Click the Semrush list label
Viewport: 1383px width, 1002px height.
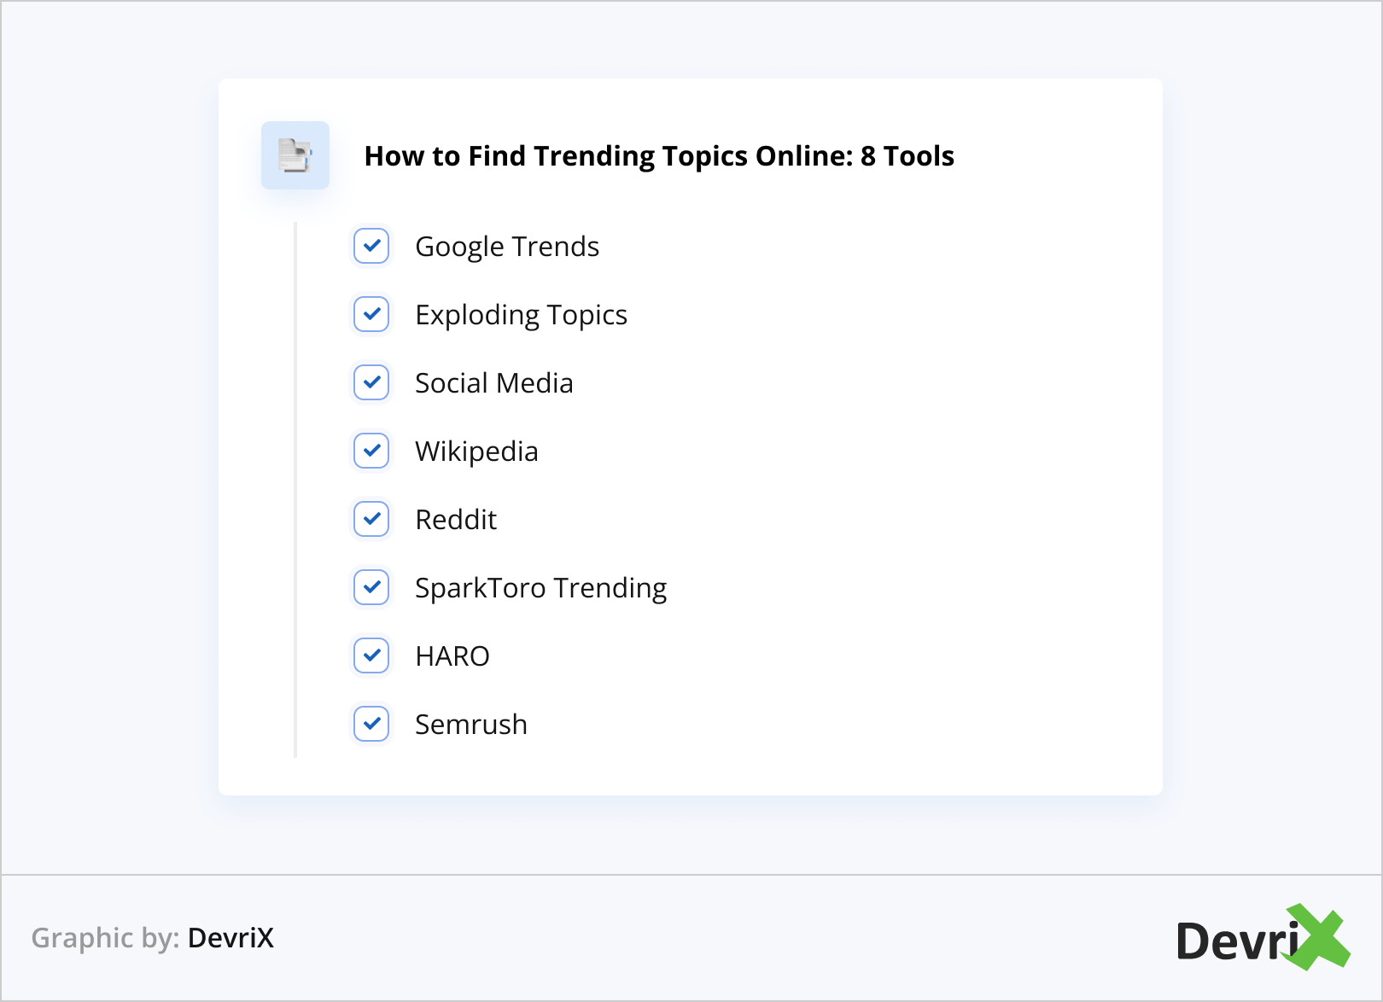point(470,725)
